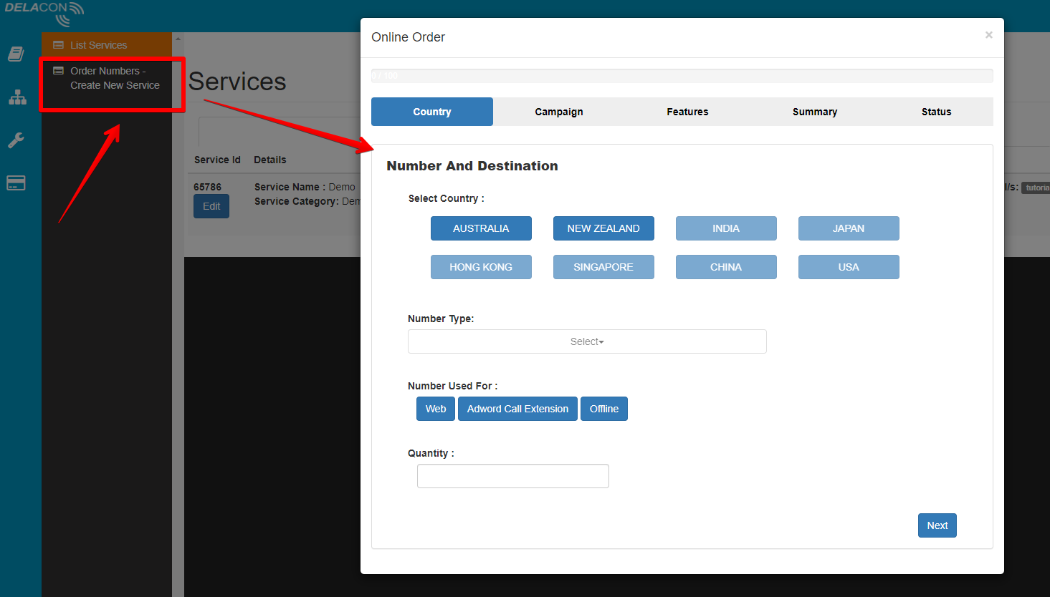
Task: Click the Delacon logo
Action: tap(44, 14)
